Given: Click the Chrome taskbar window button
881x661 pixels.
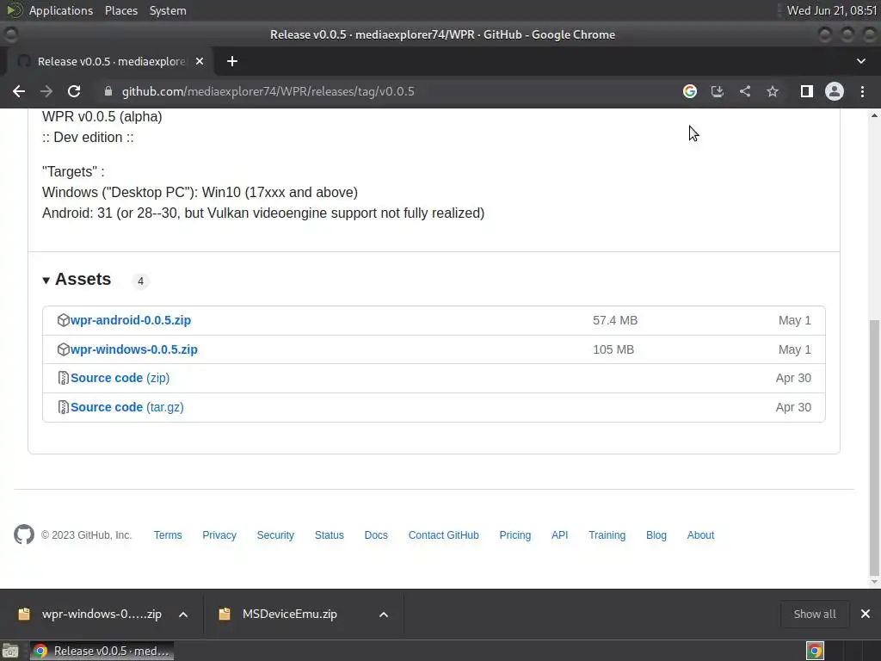Looking at the screenshot, I should click(x=102, y=651).
